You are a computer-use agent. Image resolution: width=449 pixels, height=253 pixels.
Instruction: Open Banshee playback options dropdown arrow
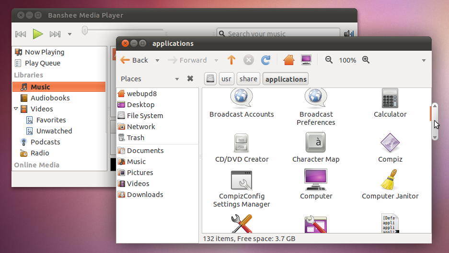[x=69, y=34]
